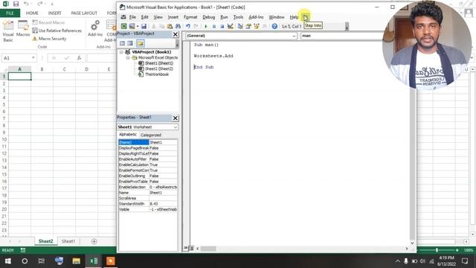Open Object Browser toolbar icon
Image resolution: width=476 pixels, height=268 pixels.
tap(257, 27)
